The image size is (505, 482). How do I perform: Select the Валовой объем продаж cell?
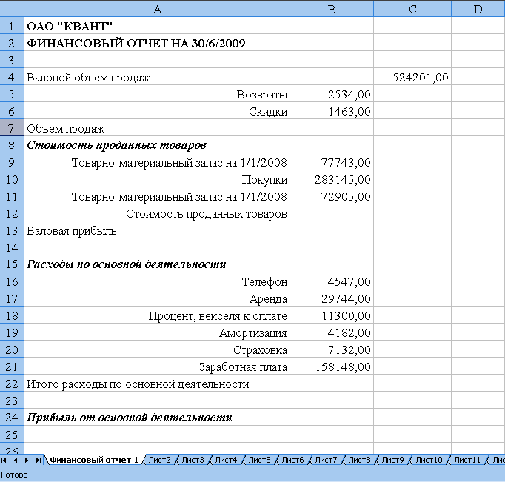157,76
